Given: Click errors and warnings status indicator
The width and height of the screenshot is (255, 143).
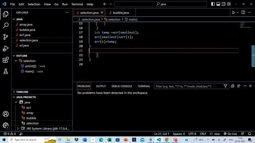Looking at the screenshot, I should (x=10, y=134).
